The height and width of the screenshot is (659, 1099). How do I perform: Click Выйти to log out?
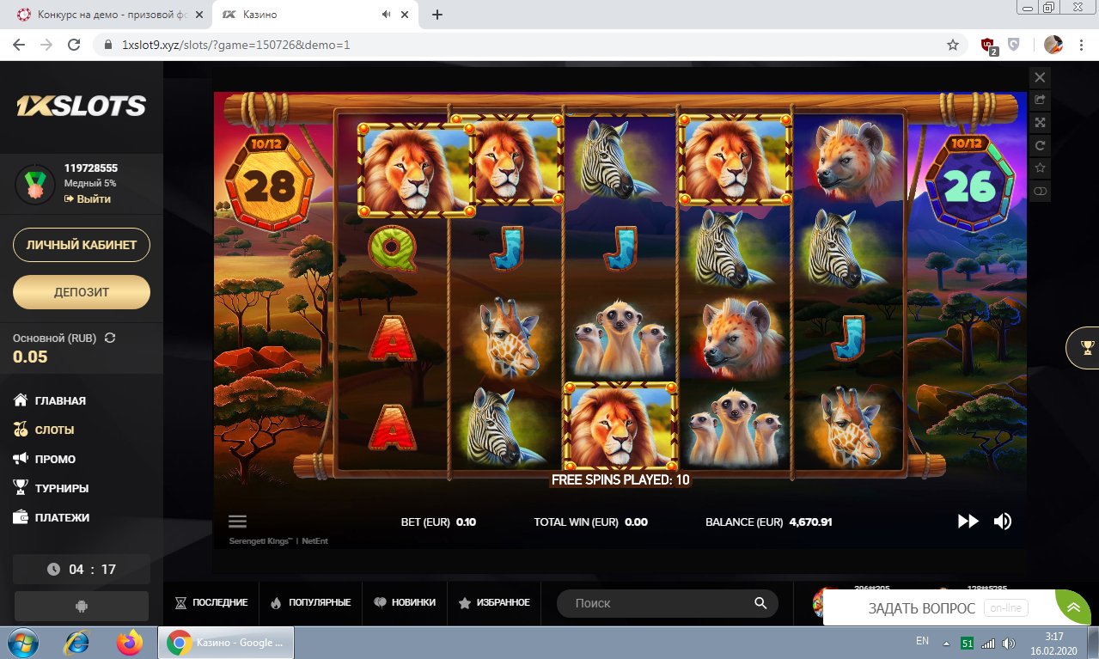(x=88, y=198)
